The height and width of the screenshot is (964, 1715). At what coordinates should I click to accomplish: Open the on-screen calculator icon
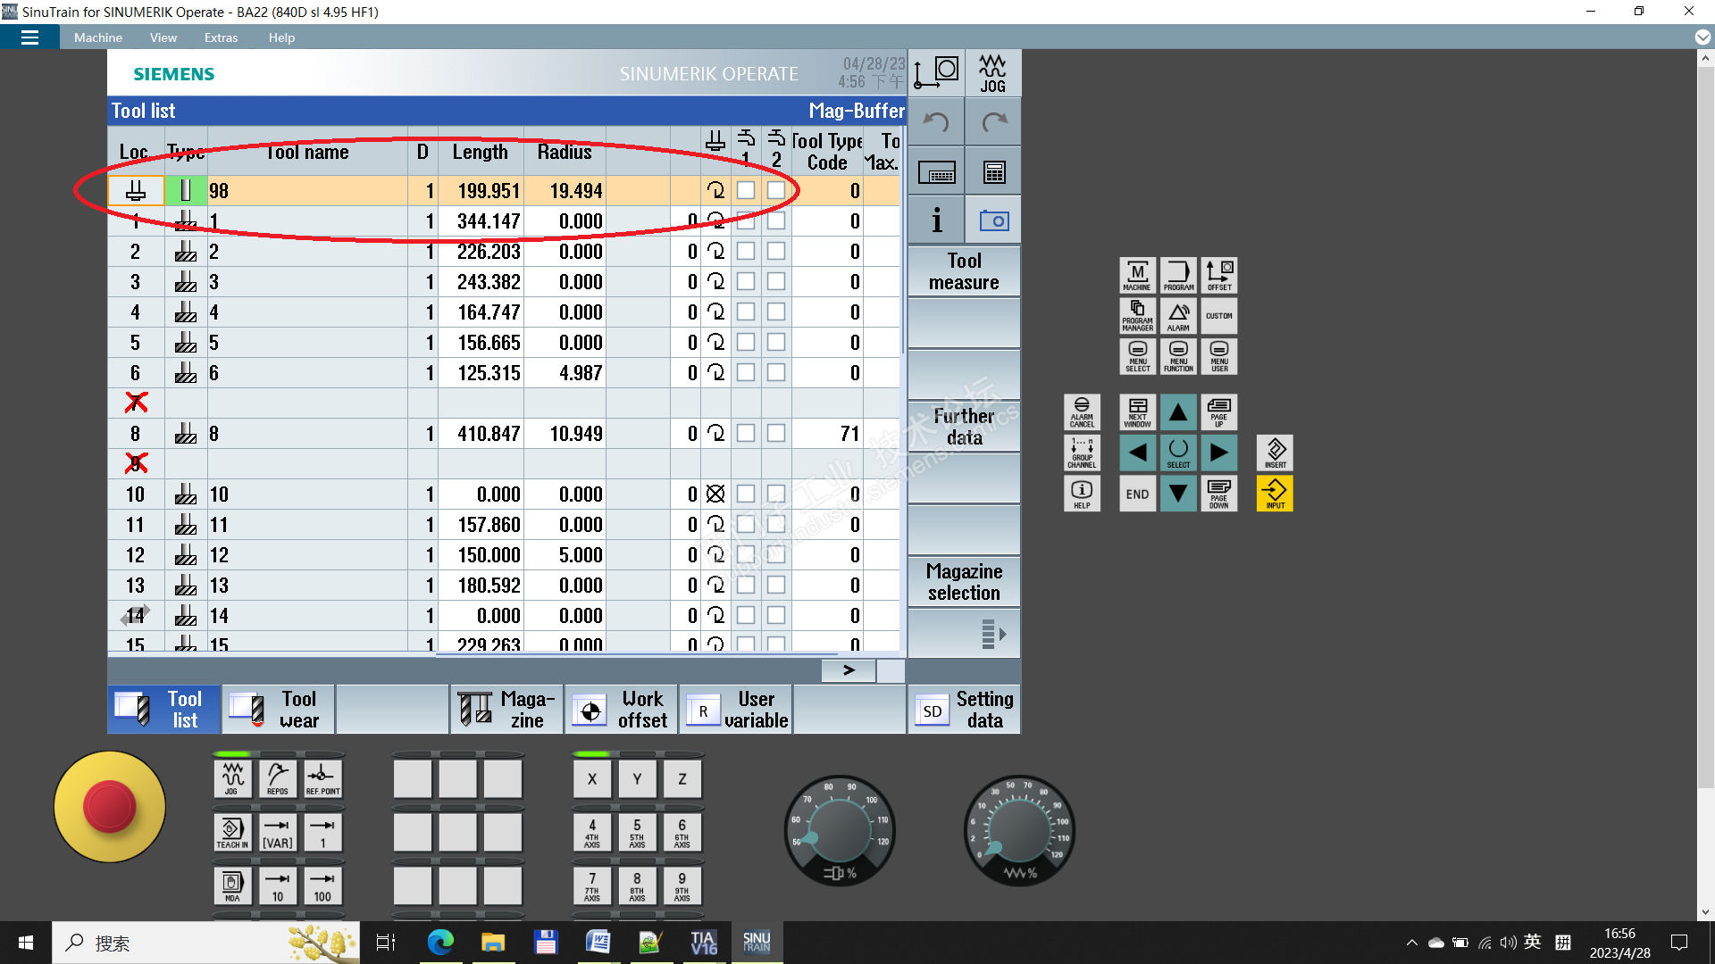point(993,172)
